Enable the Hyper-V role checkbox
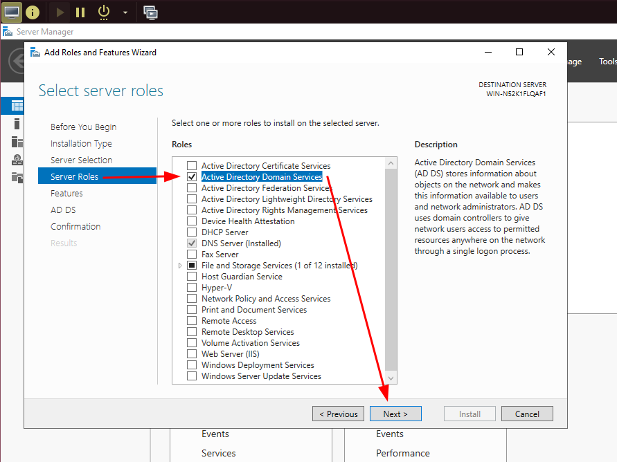The height and width of the screenshot is (462, 617). (192, 288)
